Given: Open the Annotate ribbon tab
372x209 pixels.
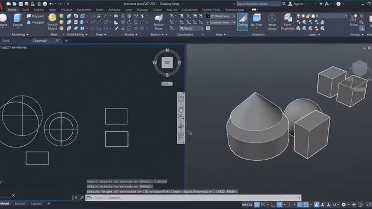Looking at the screenshot, I should point(114,10).
